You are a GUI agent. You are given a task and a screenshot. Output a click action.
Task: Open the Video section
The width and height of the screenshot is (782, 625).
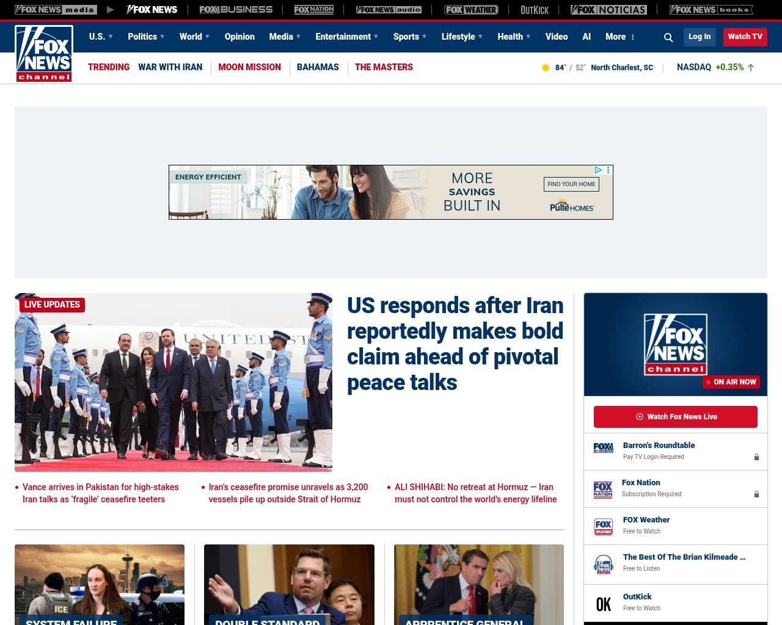557,37
